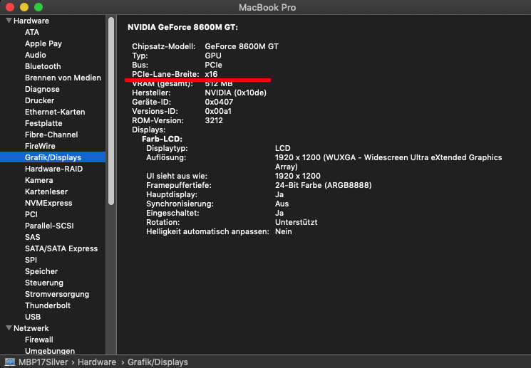Click the Hersteller value NVIDIA (0x10de)
This screenshot has width=531, height=368.
235,93
